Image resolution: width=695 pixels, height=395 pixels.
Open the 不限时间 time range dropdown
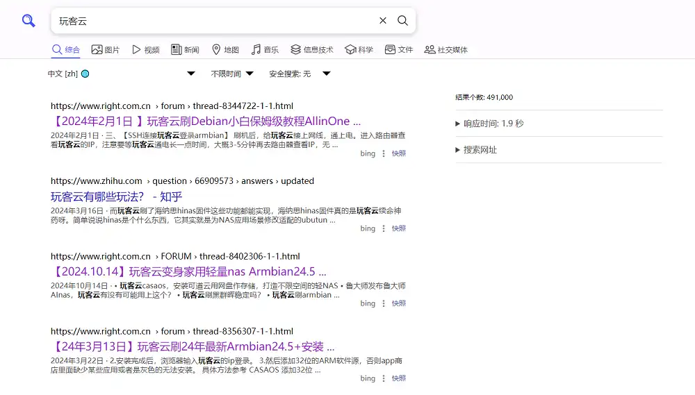tap(232, 74)
